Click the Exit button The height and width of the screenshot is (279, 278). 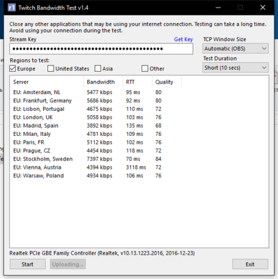coord(250,264)
